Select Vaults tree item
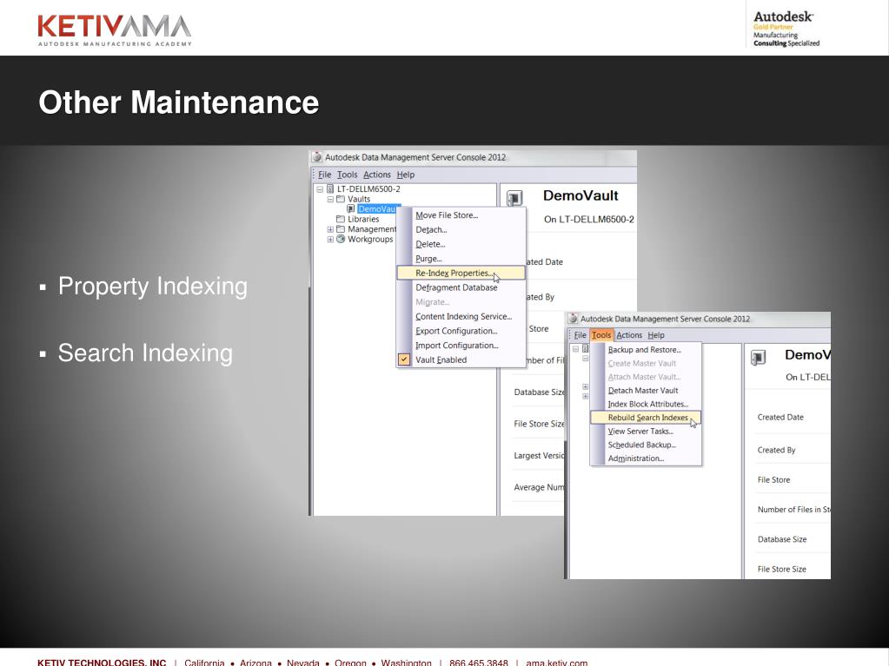The height and width of the screenshot is (666, 889). tap(359, 200)
